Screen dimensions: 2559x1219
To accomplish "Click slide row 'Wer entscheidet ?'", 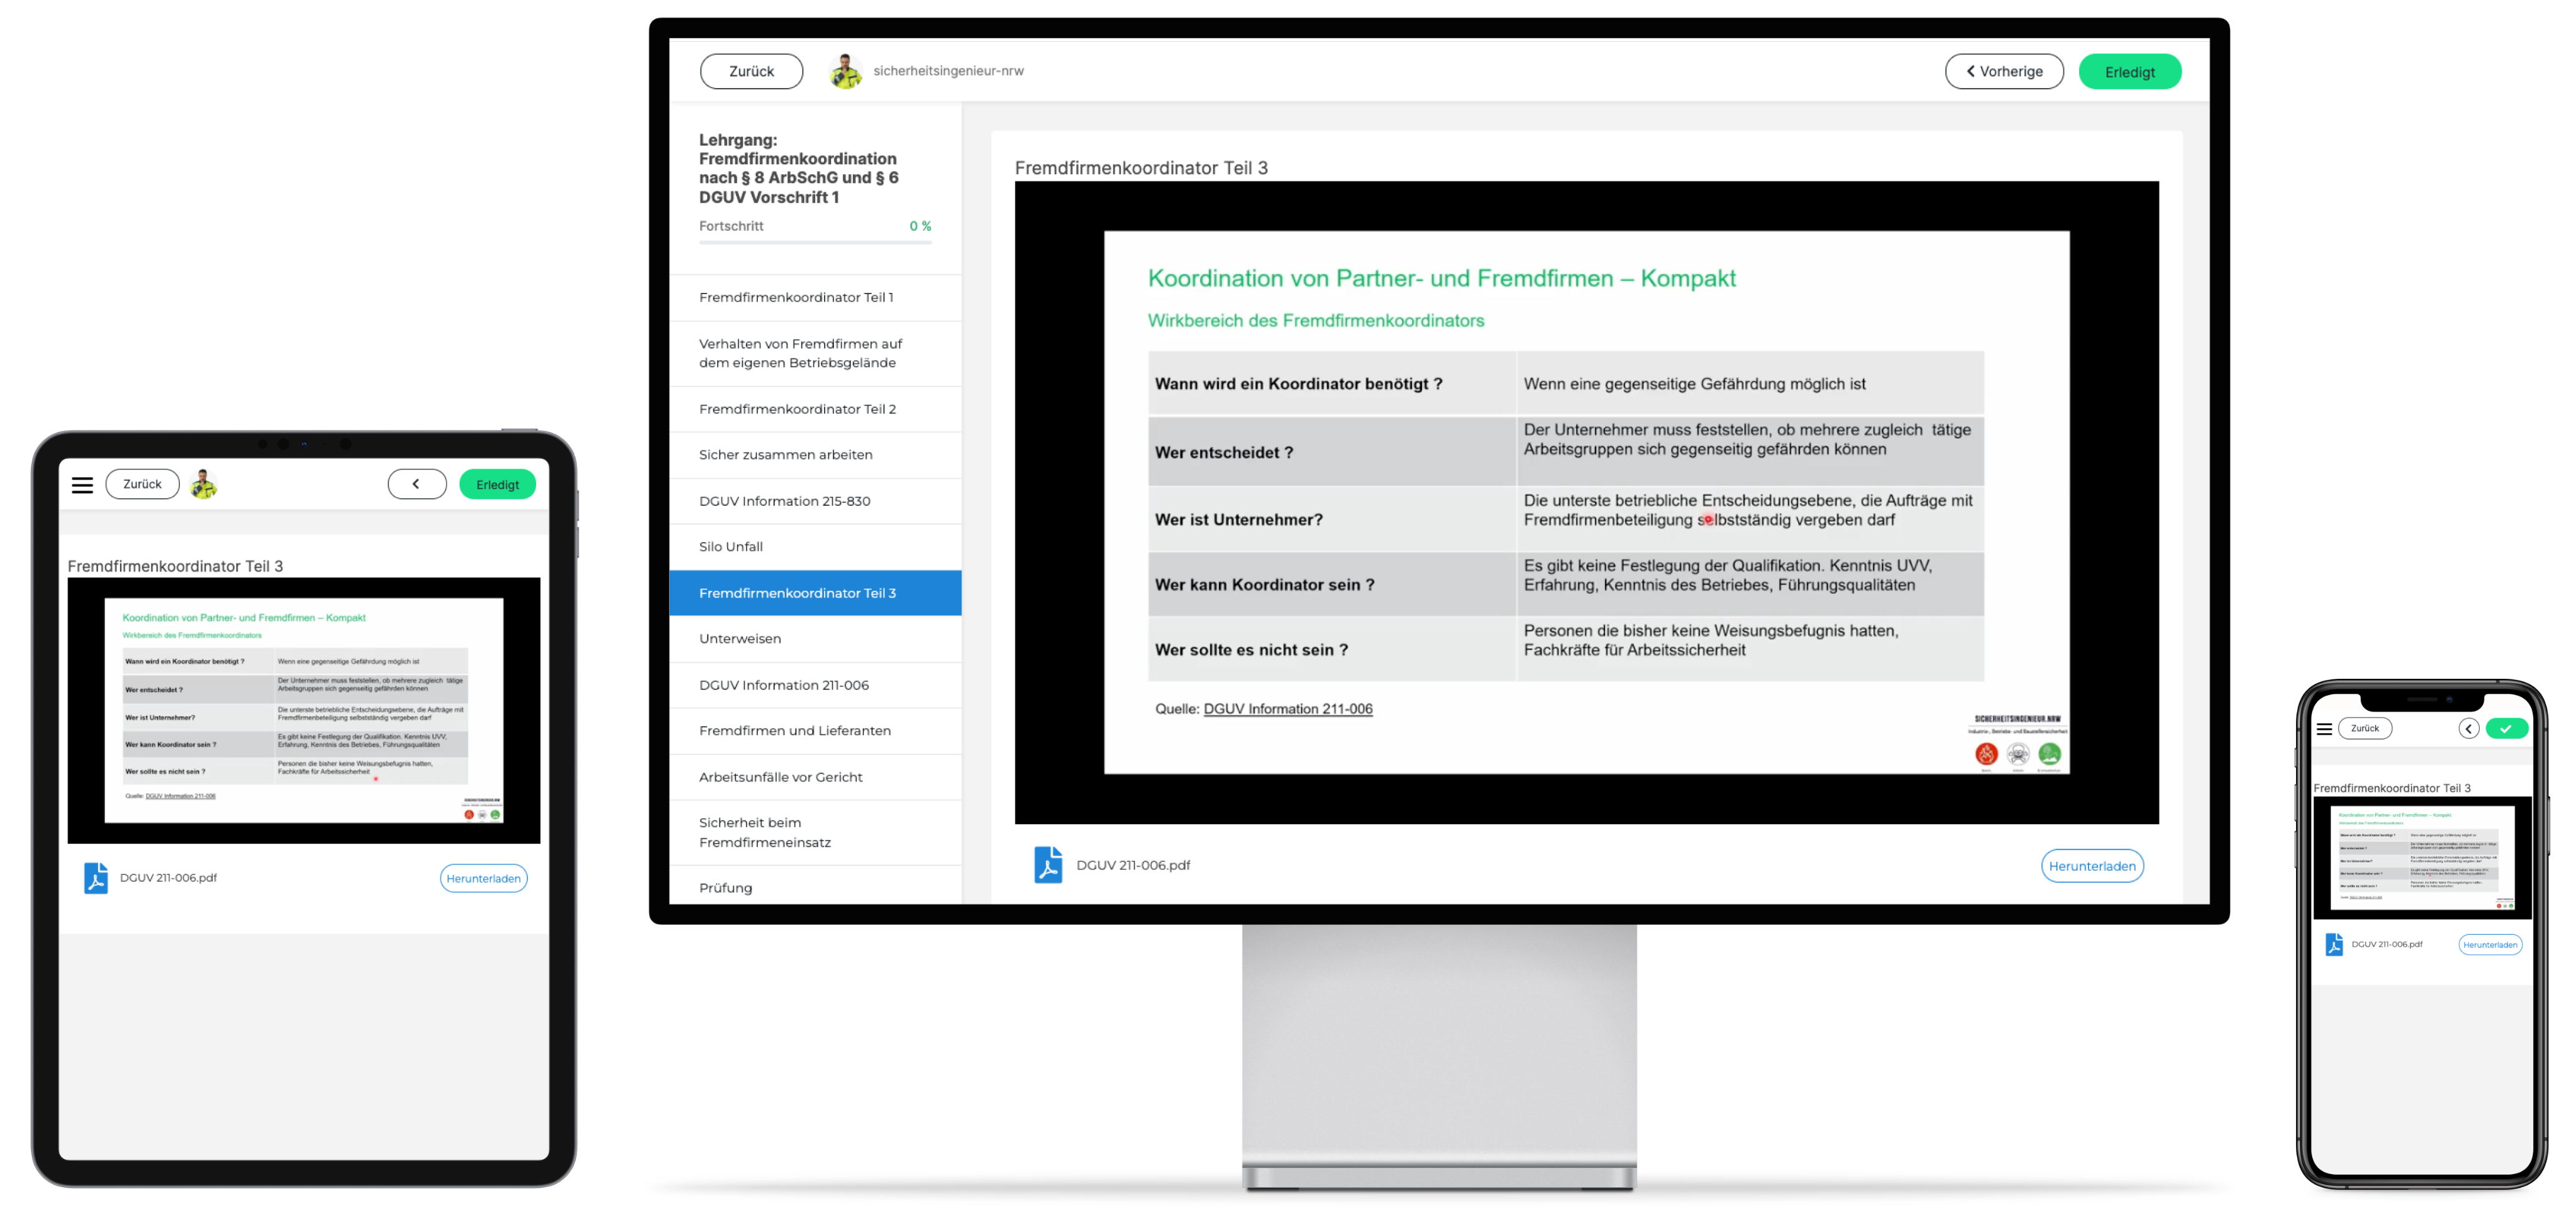I will [x=1566, y=451].
